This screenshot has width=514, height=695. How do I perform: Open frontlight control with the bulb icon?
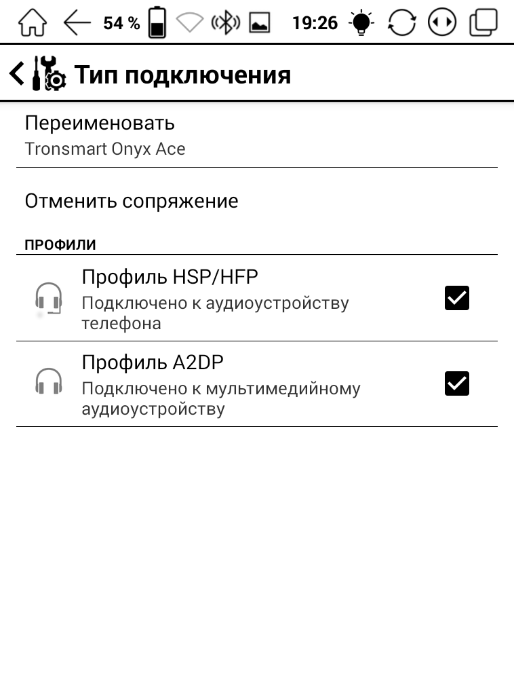click(361, 23)
